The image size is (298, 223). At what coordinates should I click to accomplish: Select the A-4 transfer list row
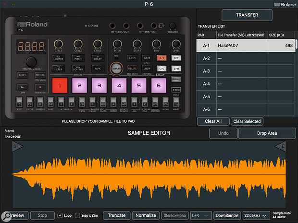coord(246,84)
